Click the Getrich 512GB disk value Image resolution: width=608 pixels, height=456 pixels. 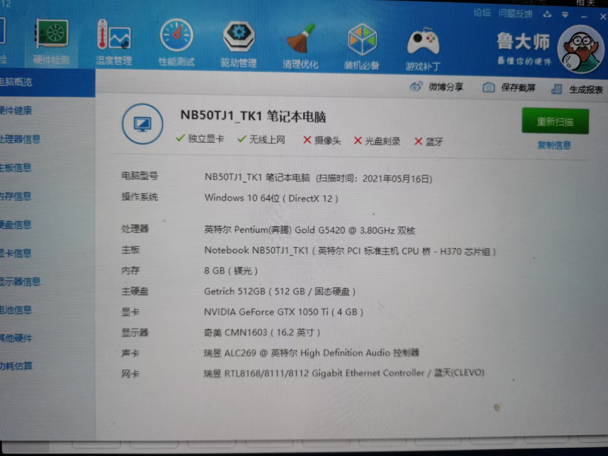(280, 291)
